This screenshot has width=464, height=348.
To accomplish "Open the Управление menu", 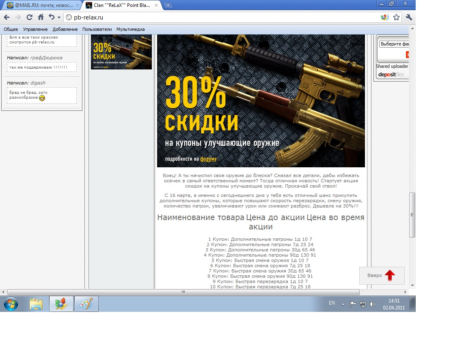I will 35,29.
